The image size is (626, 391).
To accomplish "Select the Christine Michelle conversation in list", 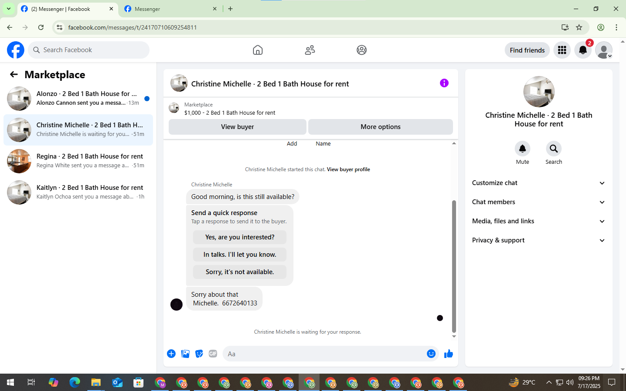I will pyautogui.click(x=78, y=130).
